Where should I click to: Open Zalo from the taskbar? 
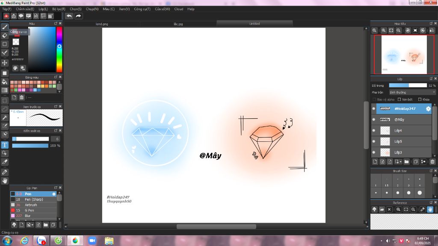tap(41, 240)
